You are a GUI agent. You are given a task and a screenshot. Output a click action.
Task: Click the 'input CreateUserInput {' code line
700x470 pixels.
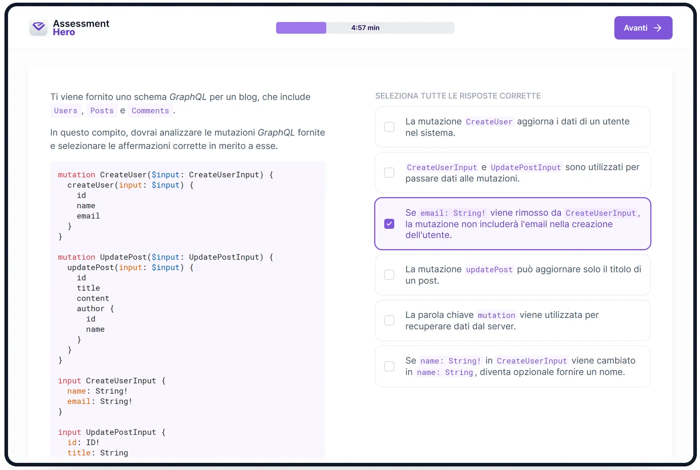pyautogui.click(x=112, y=381)
